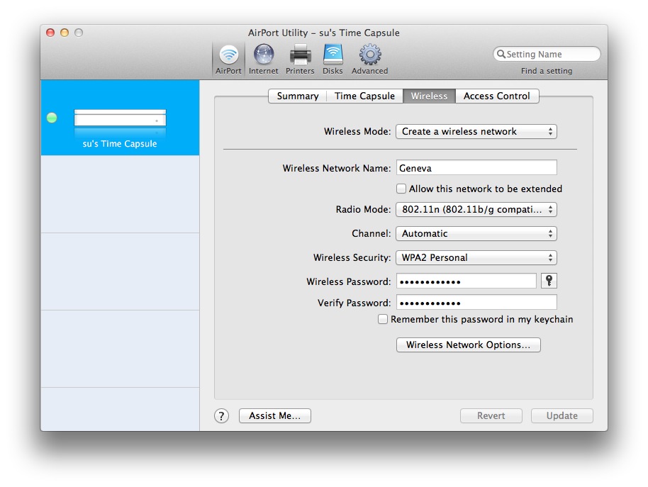Switch to the Access Control tab

497,96
